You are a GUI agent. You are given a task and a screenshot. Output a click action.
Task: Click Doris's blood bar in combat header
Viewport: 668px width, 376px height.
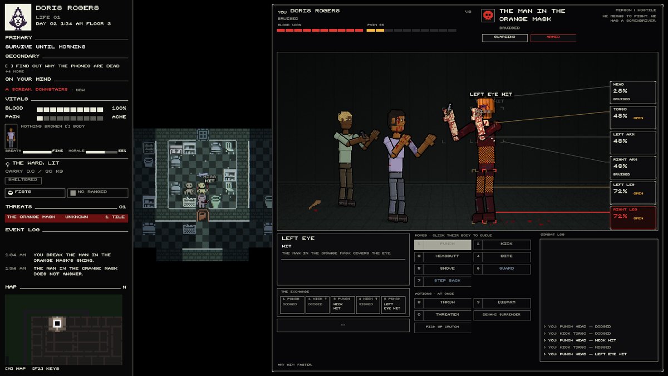(x=320, y=30)
